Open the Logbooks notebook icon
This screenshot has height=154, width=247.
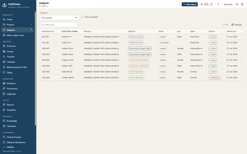pyautogui.click(x=4, y=94)
